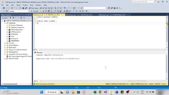Select Results to Text icon
This screenshot has width=169, height=95.
64,11
